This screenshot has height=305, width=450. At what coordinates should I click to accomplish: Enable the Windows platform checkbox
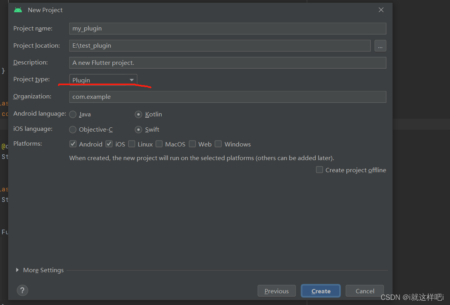218,144
